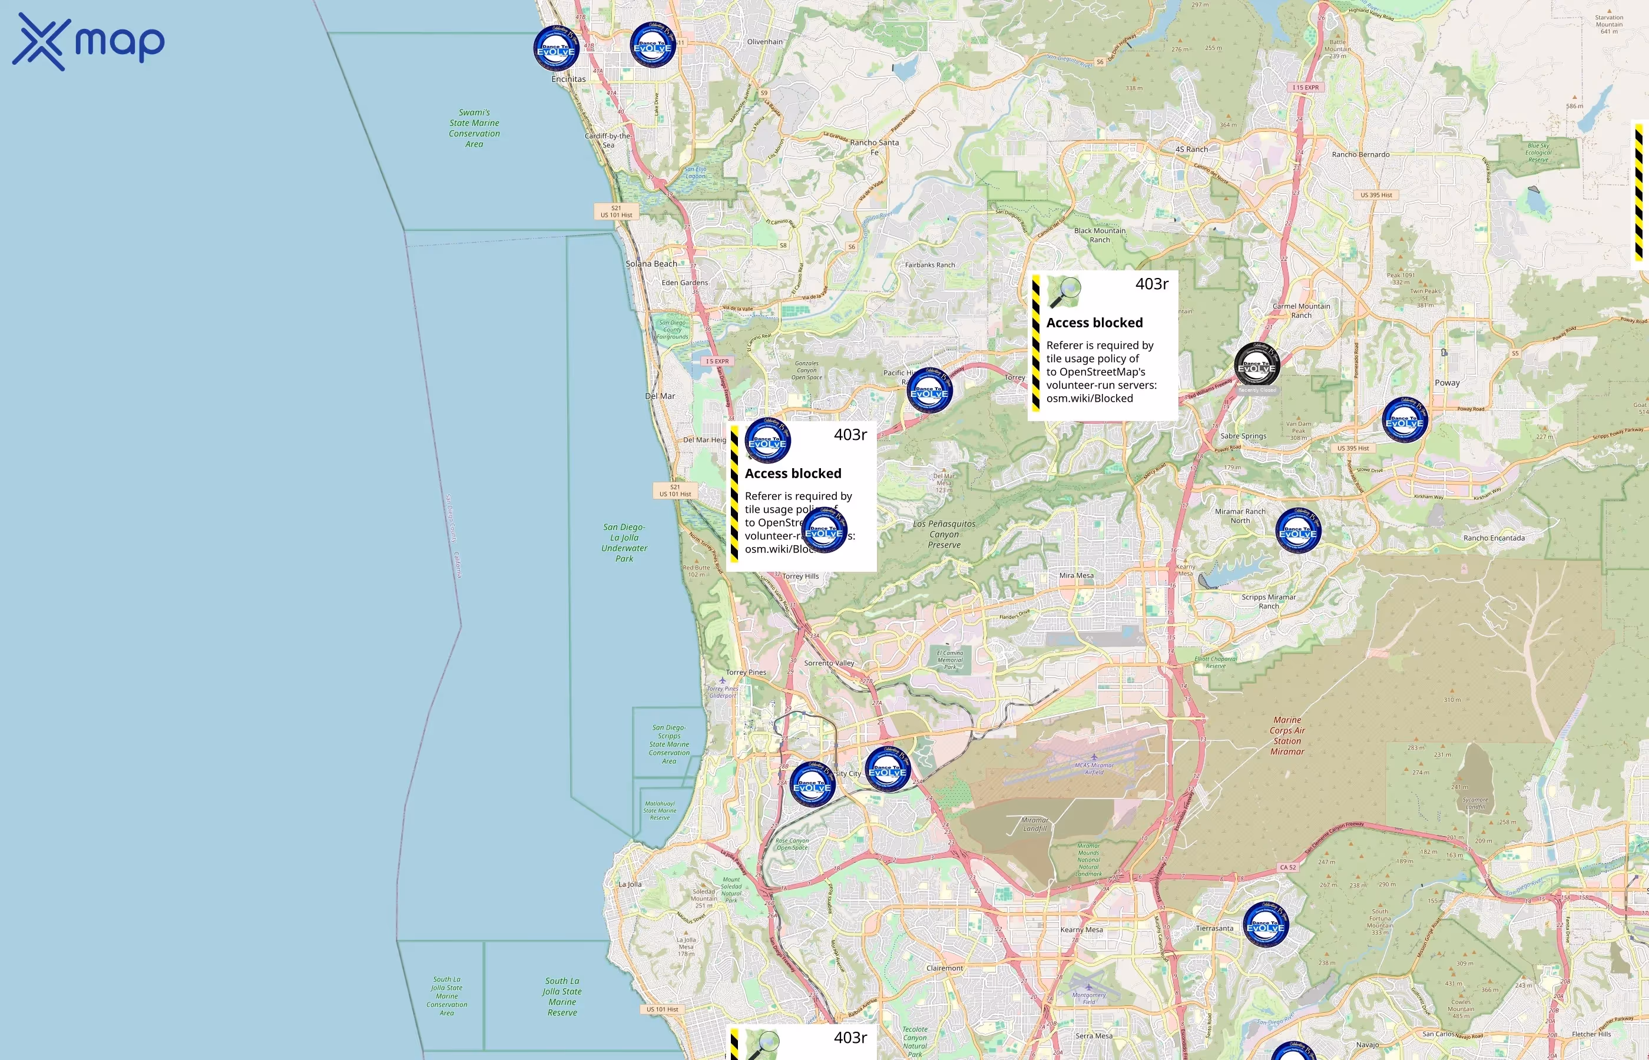Select the Evolve marker beside Del Mar Heights
Screen dimensions: 1649x1060
coord(767,440)
